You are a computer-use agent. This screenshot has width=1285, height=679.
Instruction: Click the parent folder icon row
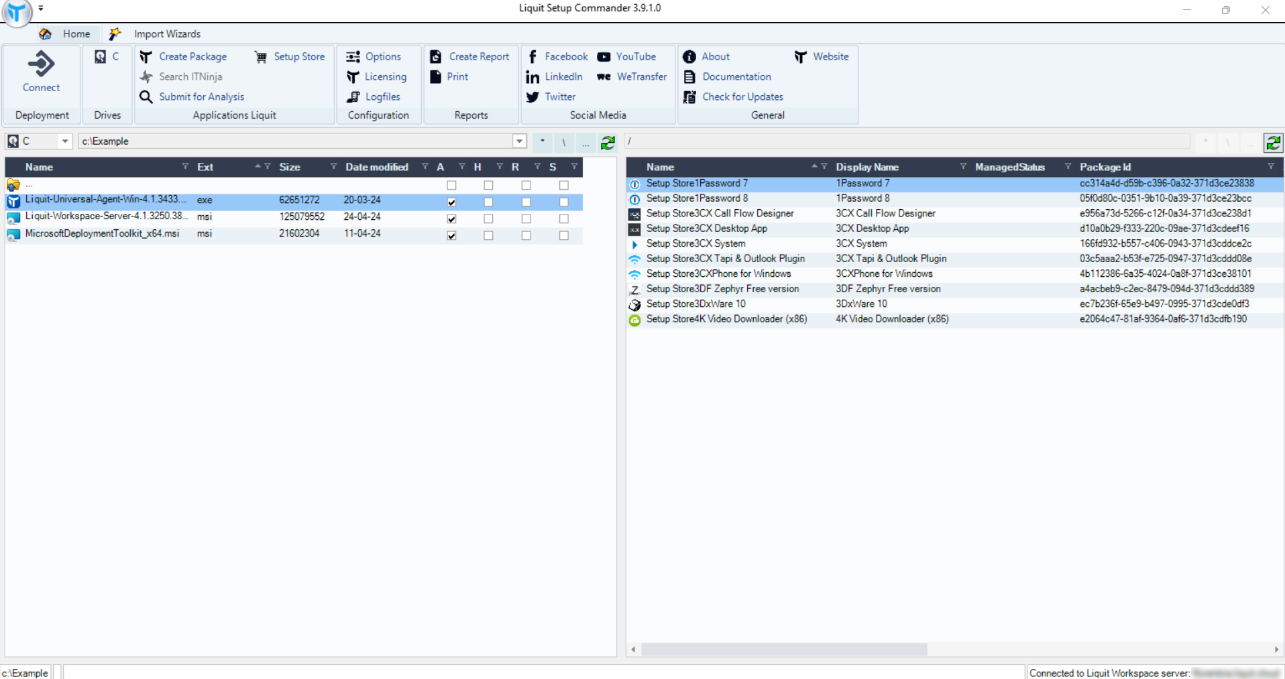pyautogui.click(x=13, y=185)
